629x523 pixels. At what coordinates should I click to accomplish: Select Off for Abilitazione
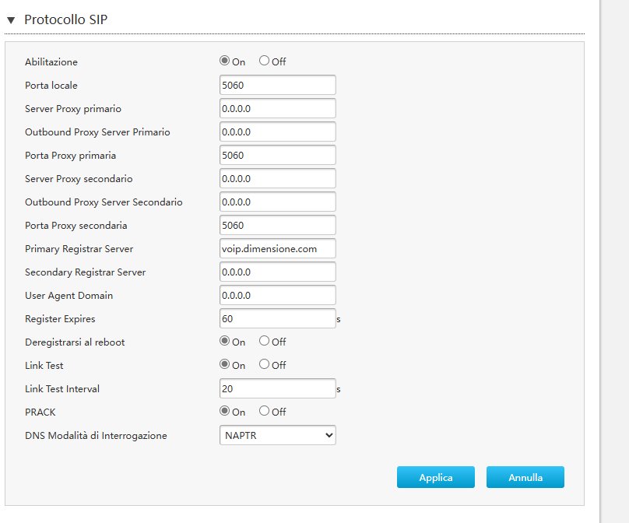[264, 61]
